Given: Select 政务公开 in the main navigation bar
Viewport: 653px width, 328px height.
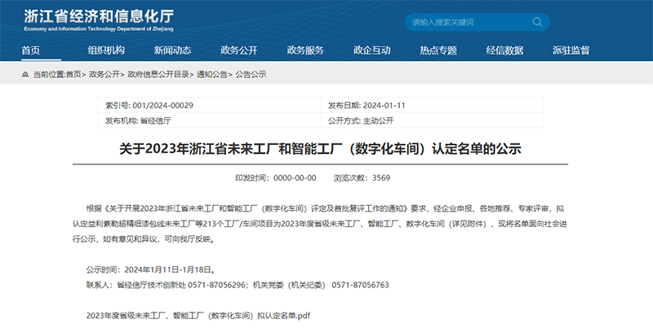Looking at the screenshot, I should (239, 50).
